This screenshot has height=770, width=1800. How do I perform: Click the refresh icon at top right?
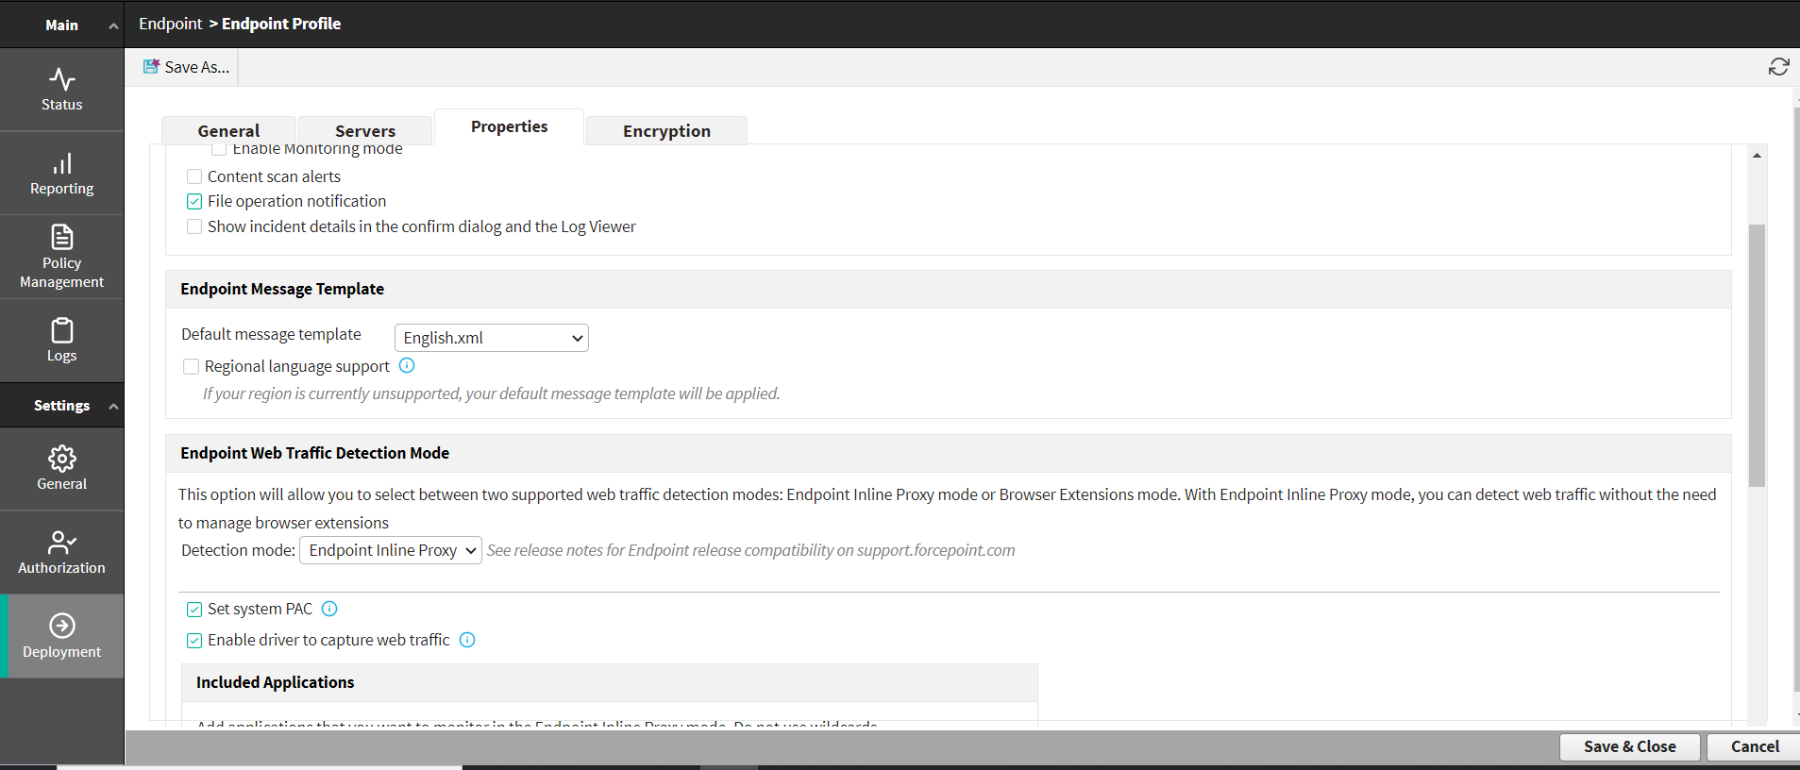[x=1778, y=67]
